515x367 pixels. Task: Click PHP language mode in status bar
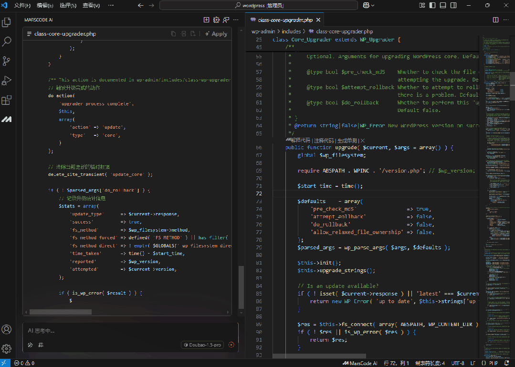(494, 363)
